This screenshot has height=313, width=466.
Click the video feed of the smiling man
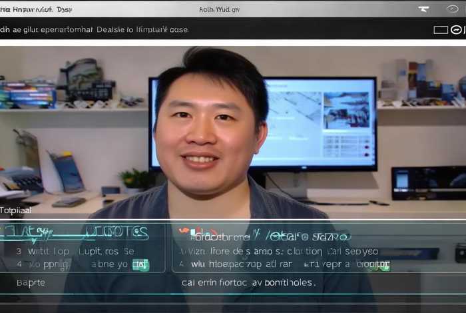[x=233, y=133]
